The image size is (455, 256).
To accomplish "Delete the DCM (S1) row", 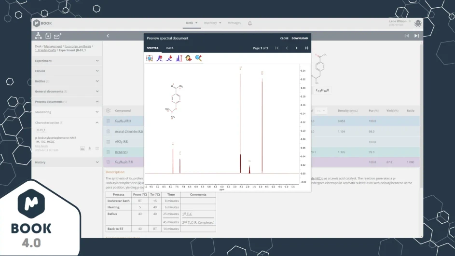I will click(108, 152).
